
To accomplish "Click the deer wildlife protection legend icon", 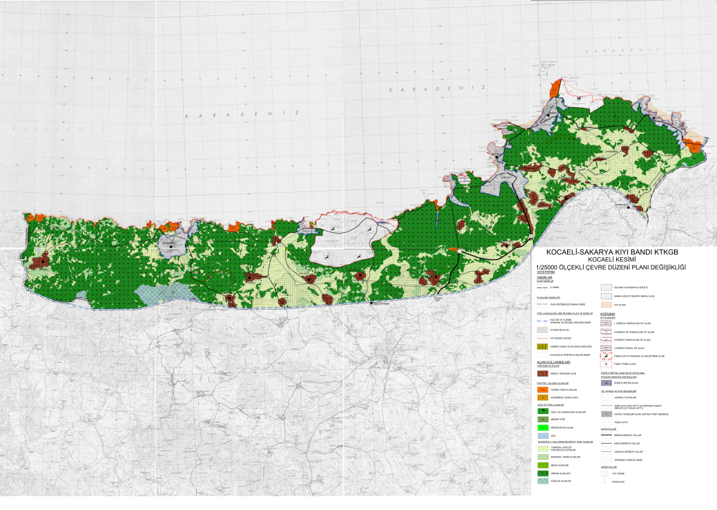I will pyautogui.click(x=606, y=356).
